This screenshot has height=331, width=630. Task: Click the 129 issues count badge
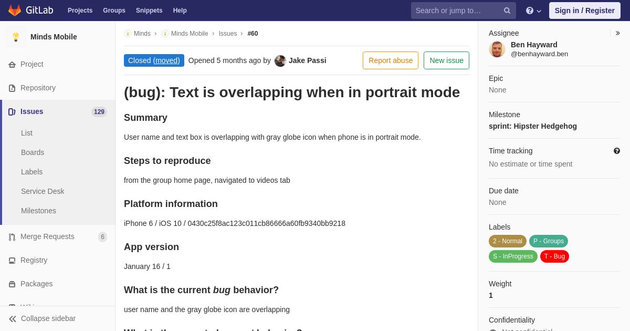99,112
